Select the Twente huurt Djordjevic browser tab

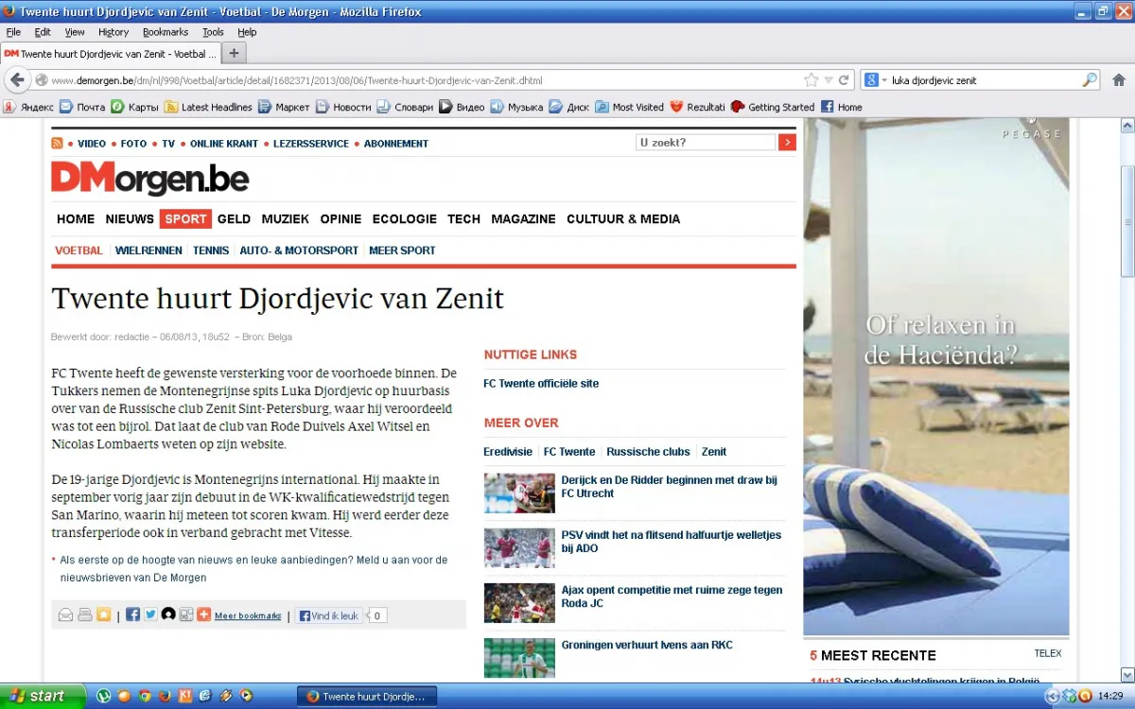111,54
